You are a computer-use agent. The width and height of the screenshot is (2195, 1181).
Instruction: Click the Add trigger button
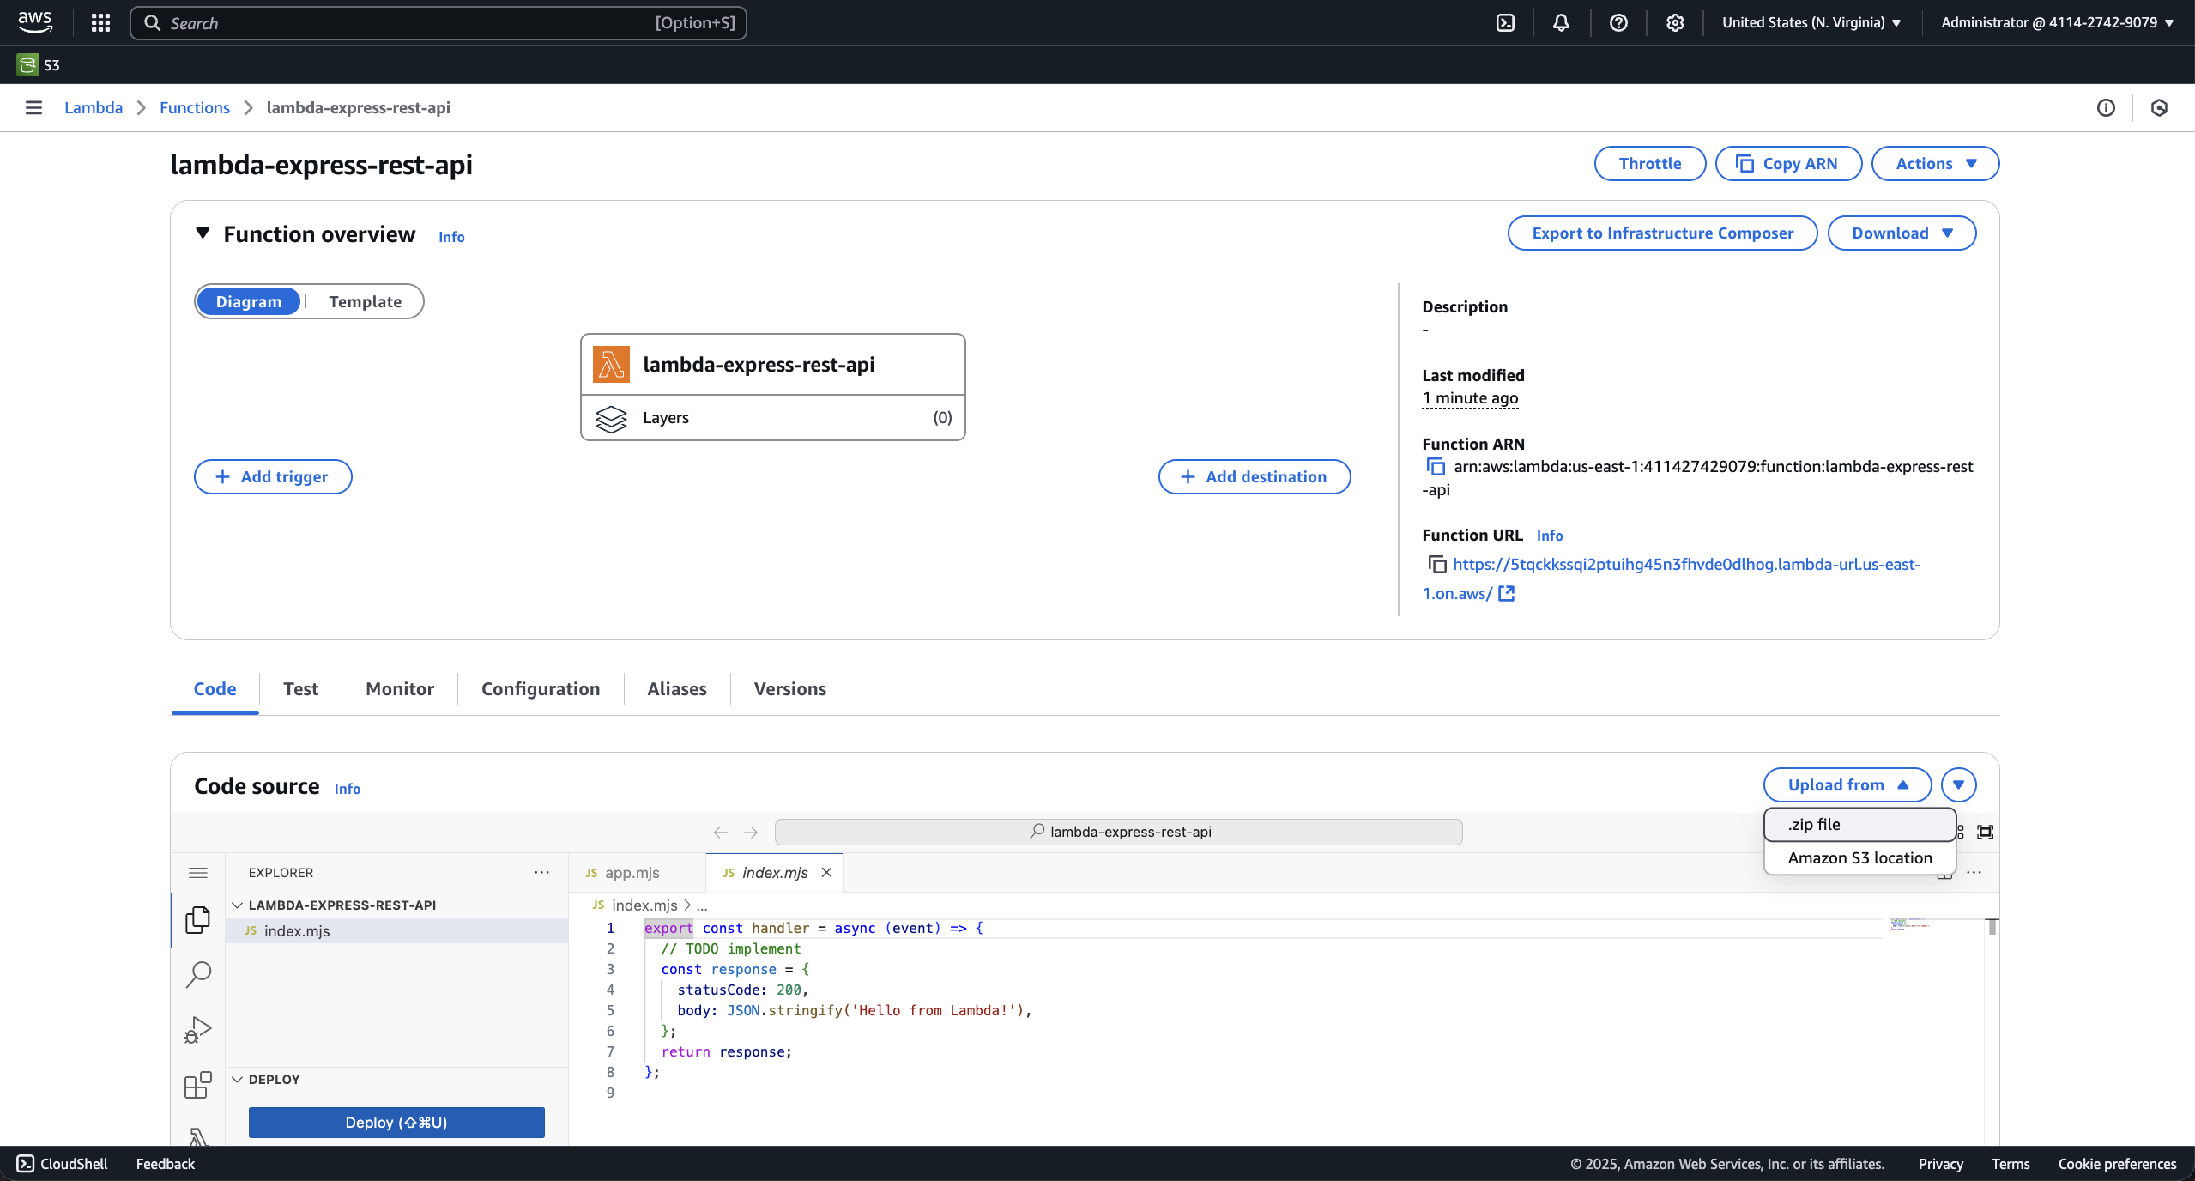pos(273,477)
